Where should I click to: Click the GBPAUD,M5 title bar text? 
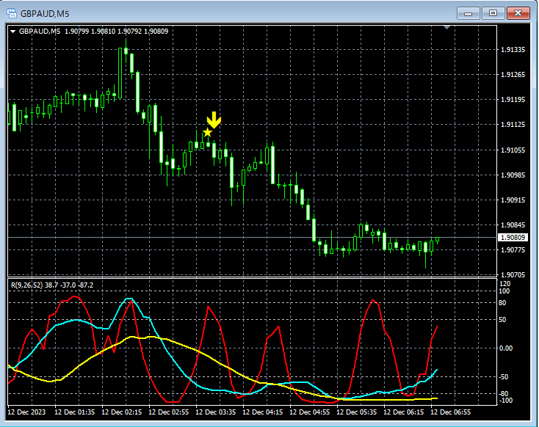[45, 14]
